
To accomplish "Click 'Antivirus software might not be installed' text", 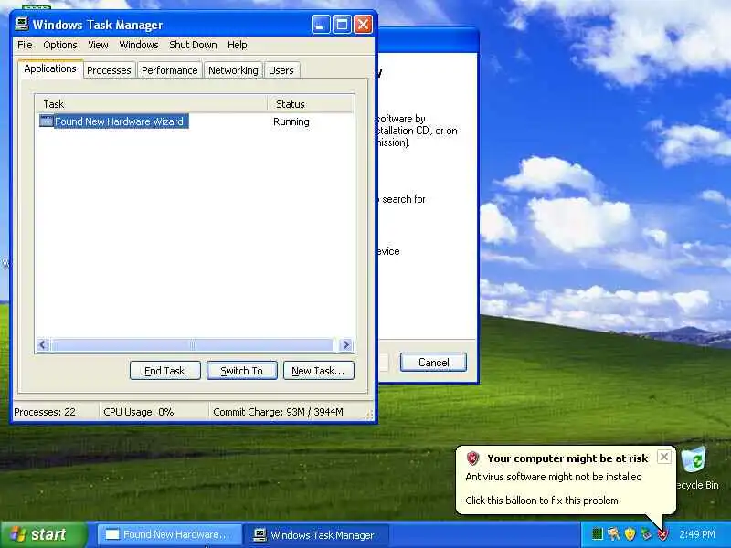I will pyautogui.click(x=554, y=477).
